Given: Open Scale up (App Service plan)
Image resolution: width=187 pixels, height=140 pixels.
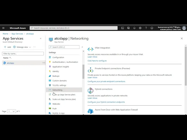Looking at the screenshot, I should [x=64, y=94].
